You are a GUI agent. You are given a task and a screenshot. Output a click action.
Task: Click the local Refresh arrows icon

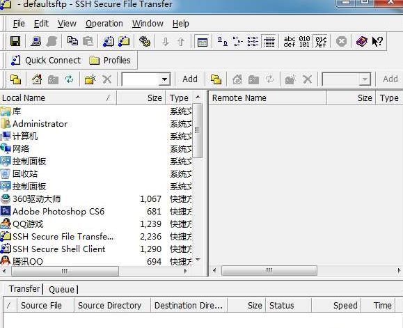69,79
